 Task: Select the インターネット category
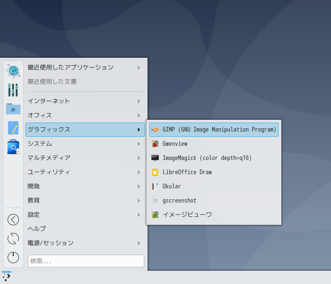[x=85, y=101]
